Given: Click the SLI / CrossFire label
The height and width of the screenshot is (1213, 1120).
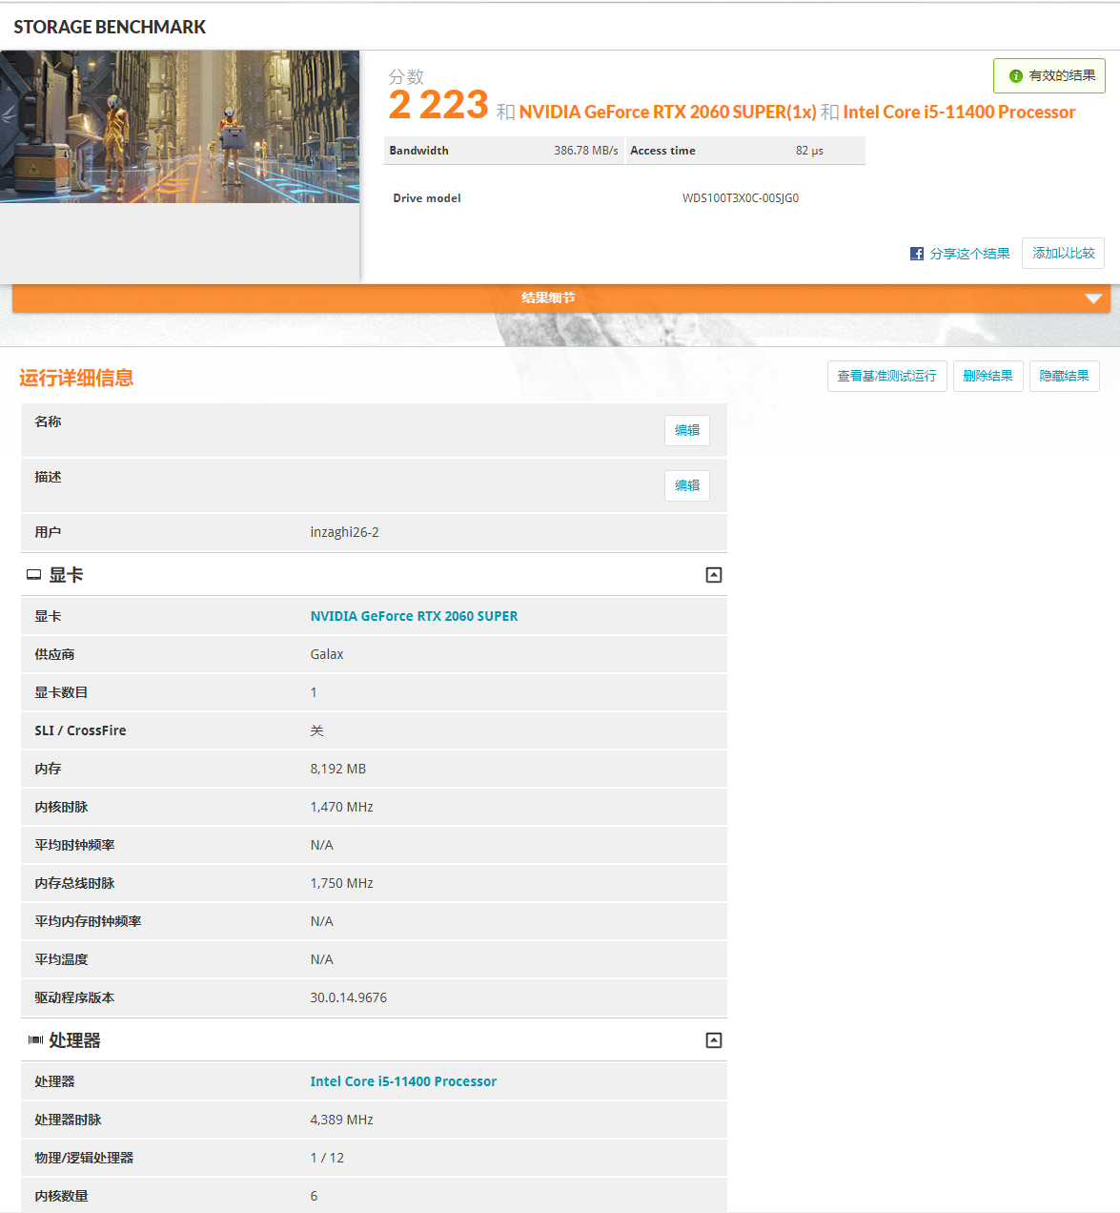Looking at the screenshot, I should pos(80,730).
